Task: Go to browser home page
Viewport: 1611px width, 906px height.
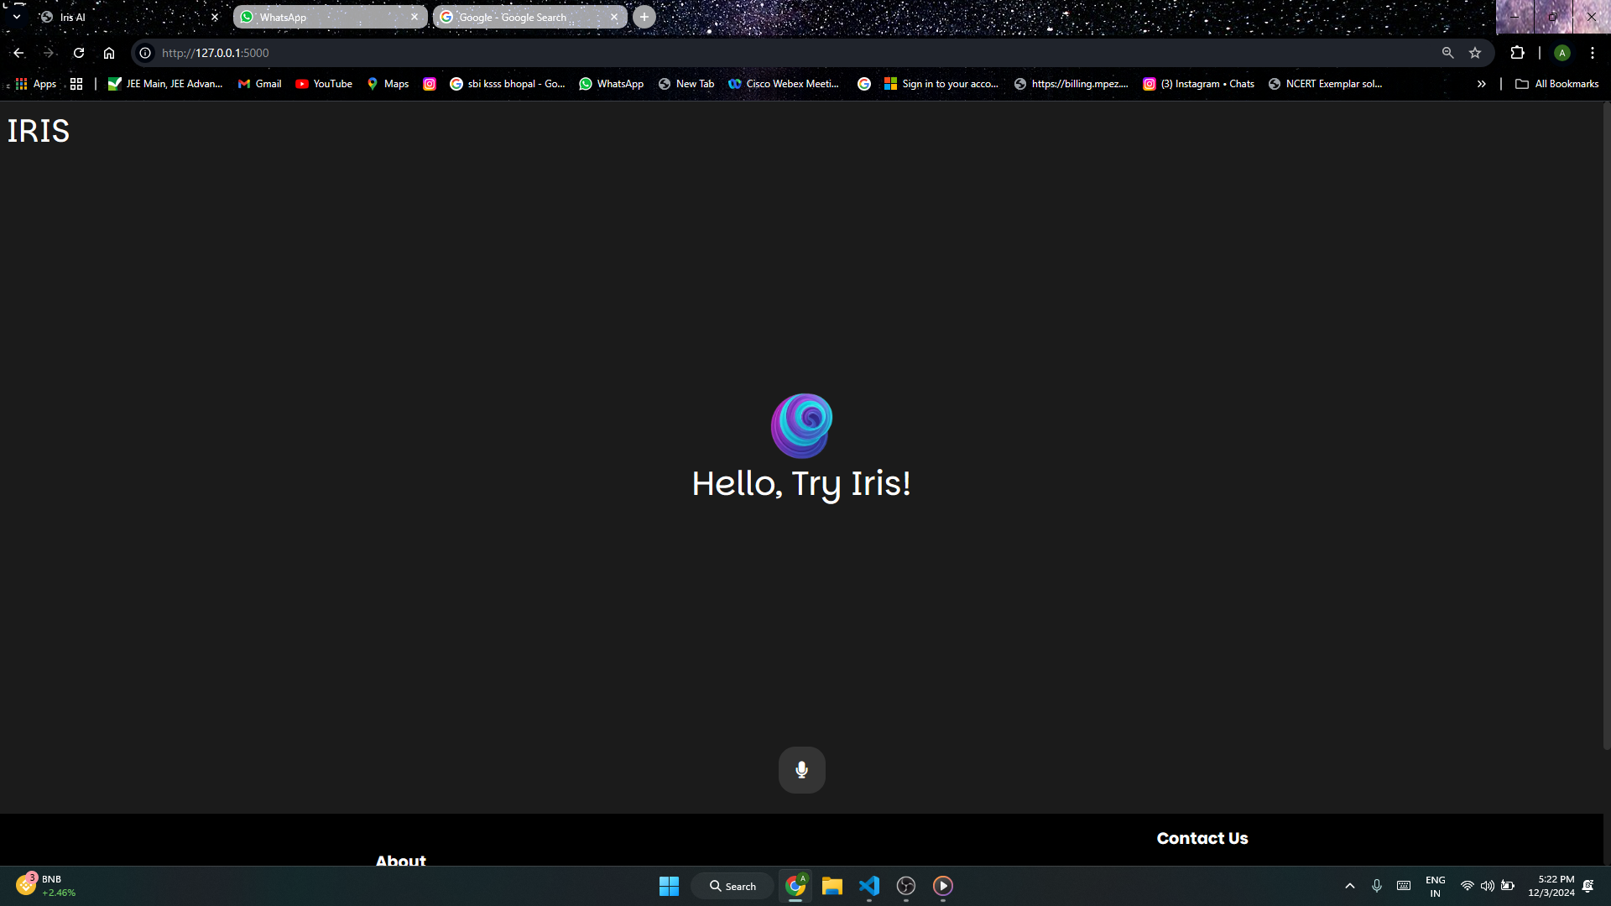Action: 109,53
